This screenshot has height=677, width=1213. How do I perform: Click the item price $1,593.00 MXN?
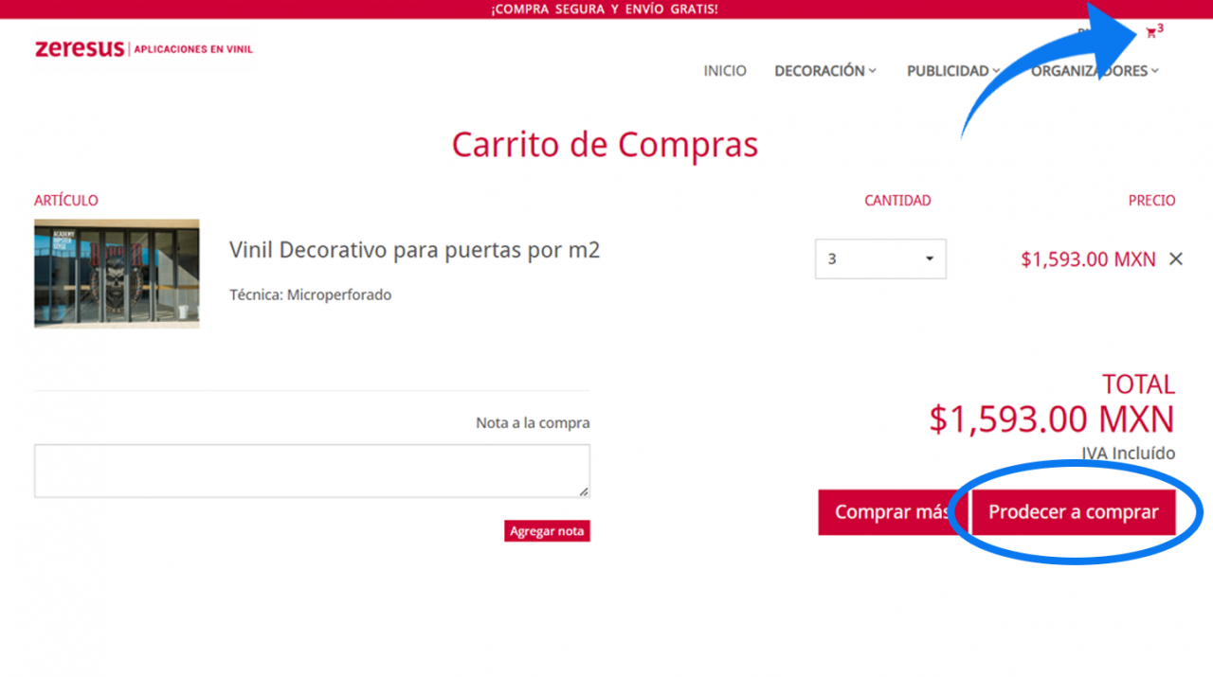[1088, 258]
